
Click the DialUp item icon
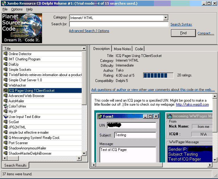pyautogui.click(x=6, y=64)
